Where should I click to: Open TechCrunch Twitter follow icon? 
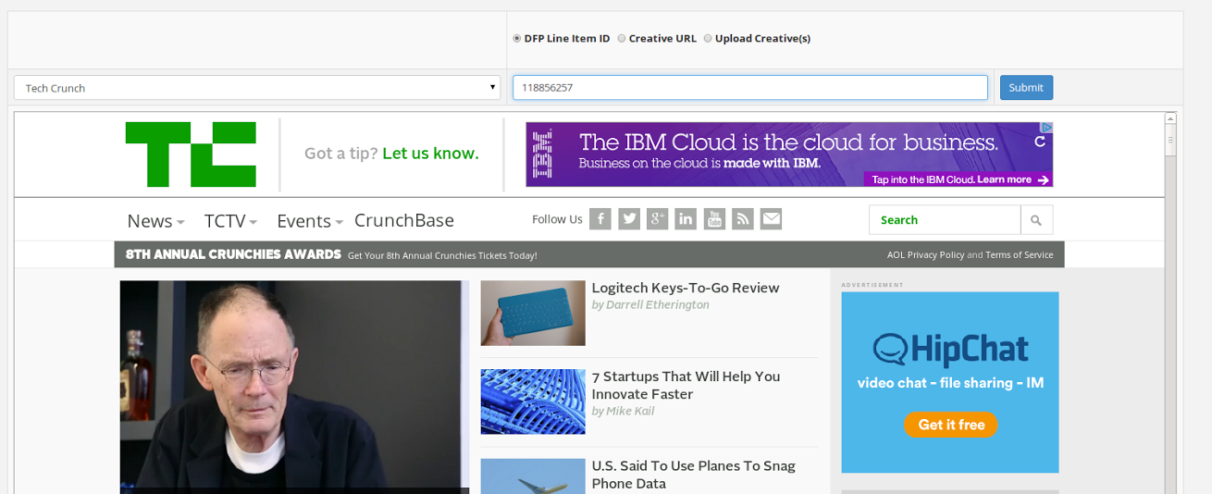(629, 219)
